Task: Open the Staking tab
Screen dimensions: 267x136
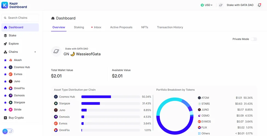Action: (x=79, y=27)
